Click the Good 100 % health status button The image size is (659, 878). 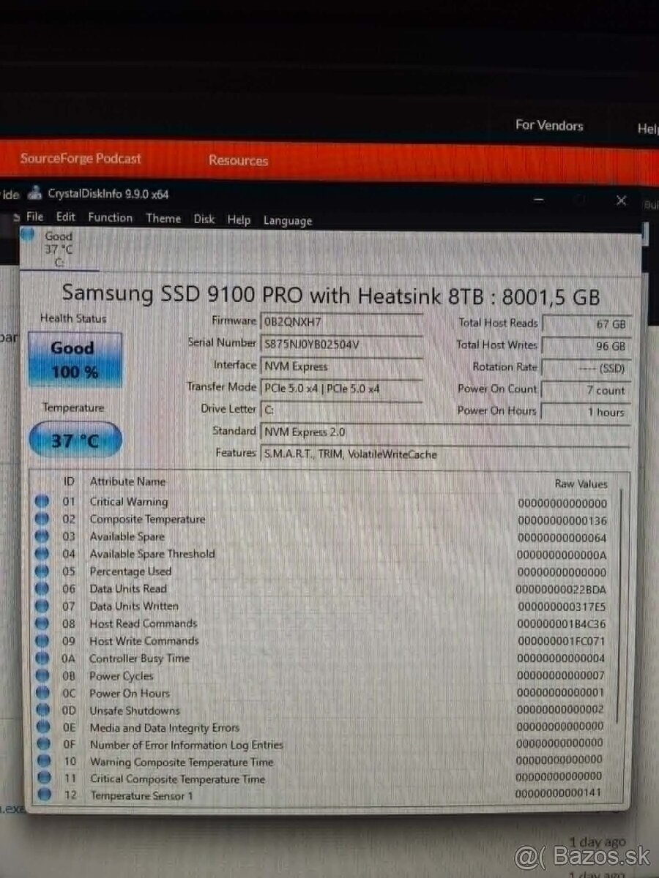pyautogui.click(x=74, y=359)
